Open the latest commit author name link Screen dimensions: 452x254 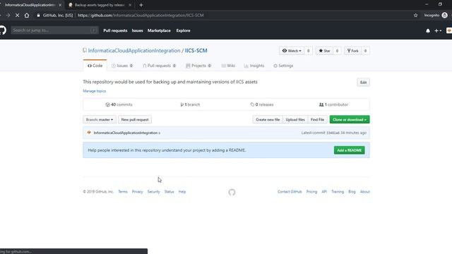pos(126,133)
